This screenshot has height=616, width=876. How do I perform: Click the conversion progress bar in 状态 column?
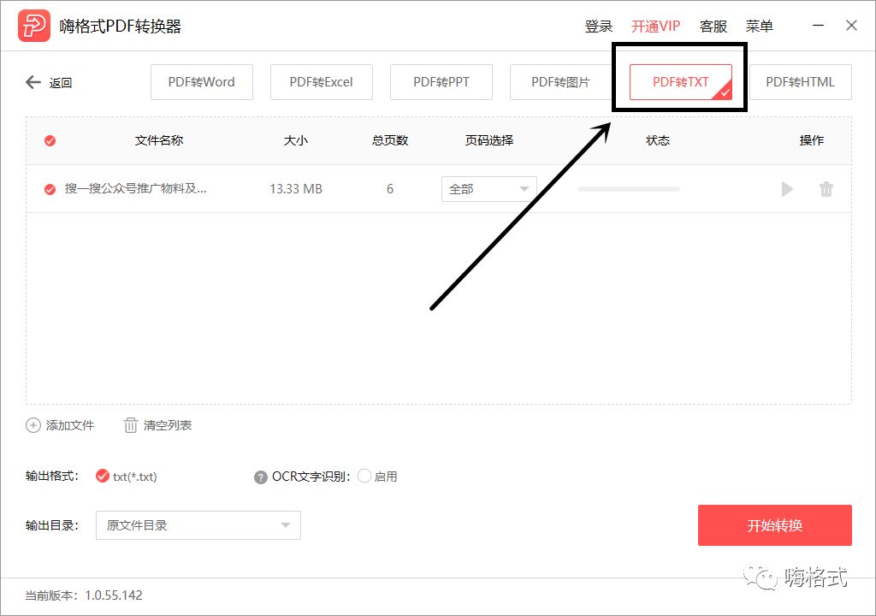pyautogui.click(x=628, y=189)
